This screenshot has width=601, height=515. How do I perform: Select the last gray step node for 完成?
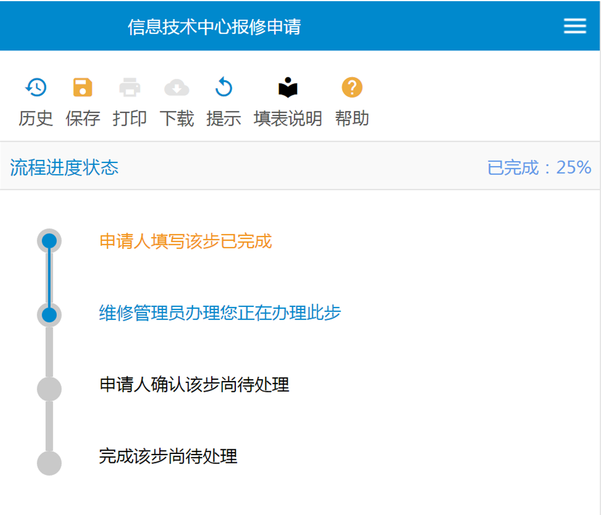(49, 463)
